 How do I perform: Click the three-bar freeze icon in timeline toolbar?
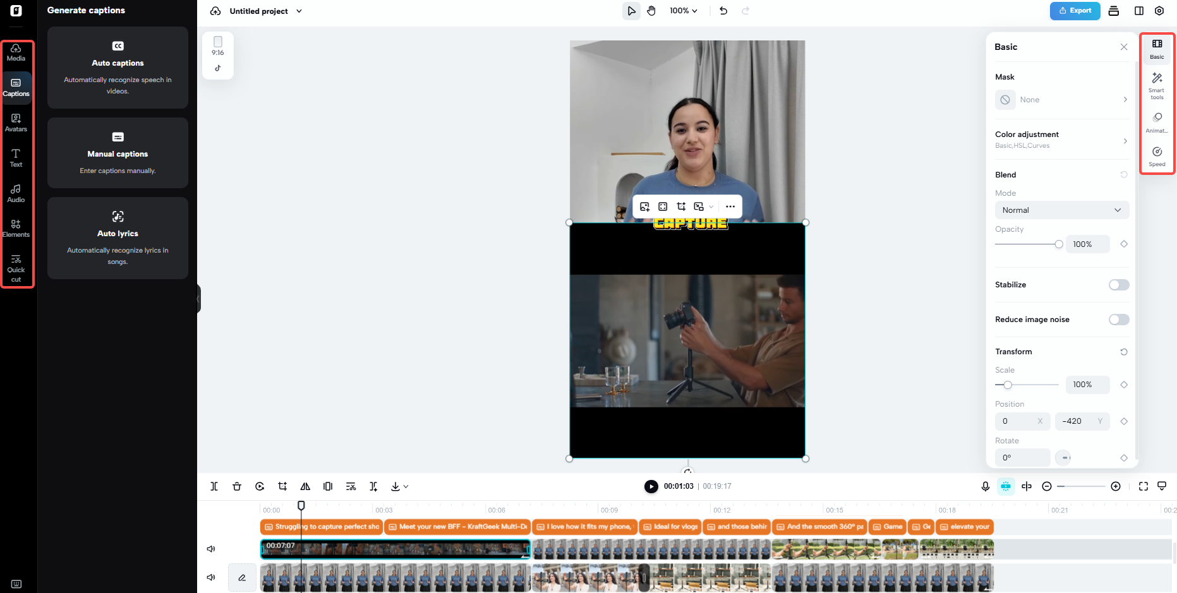pyautogui.click(x=328, y=486)
